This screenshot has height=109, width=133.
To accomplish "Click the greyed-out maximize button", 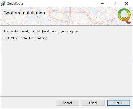I will tap(114, 3).
